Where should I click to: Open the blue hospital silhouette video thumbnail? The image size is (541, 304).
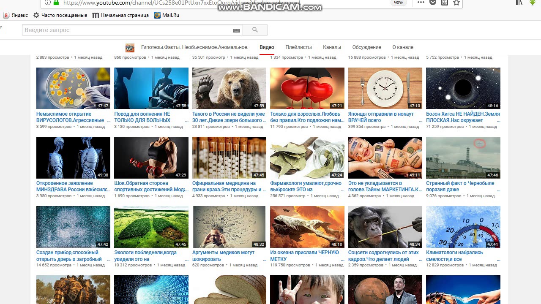click(x=151, y=88)
